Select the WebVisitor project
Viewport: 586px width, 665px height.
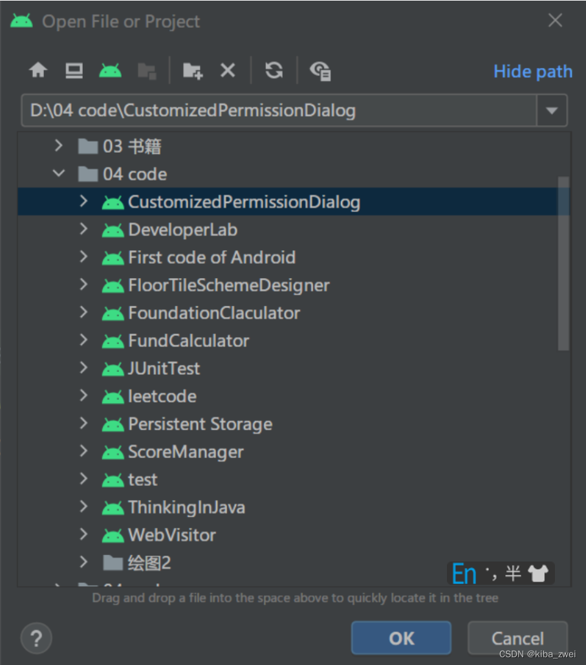tap(172, 535)
